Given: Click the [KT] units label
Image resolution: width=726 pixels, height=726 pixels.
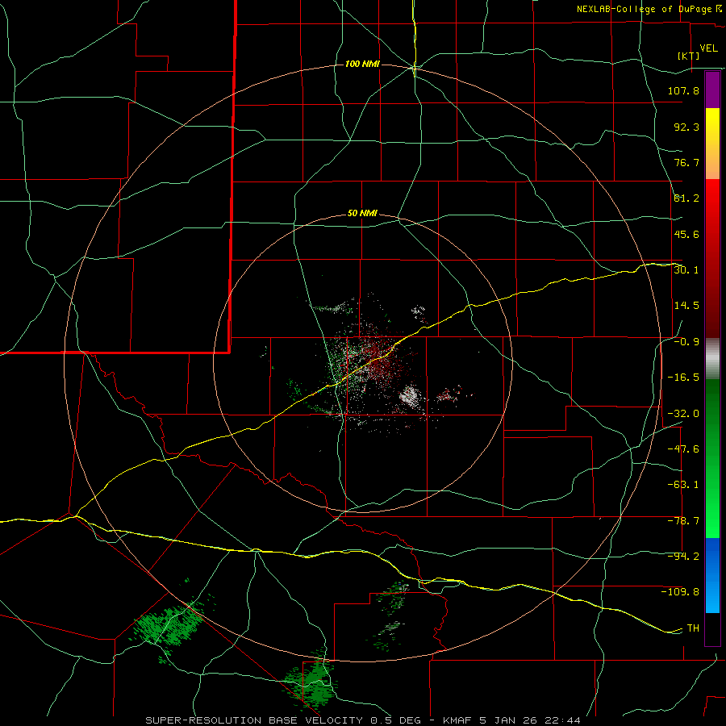Looking at the screenshot, I should (x=689, y=56).
